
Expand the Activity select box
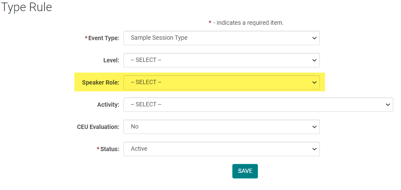pyautogui.click(x=258, y=105)
